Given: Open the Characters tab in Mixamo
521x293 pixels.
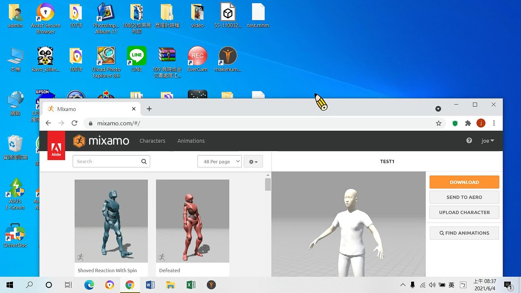Looking at the screenshot, I should point(152,141).
